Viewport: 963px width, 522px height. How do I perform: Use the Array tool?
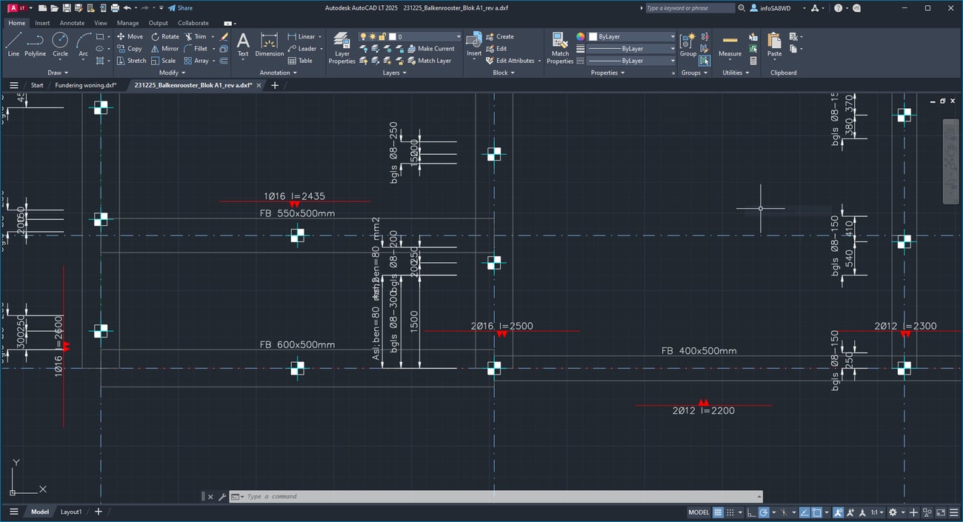pos(196,61)
